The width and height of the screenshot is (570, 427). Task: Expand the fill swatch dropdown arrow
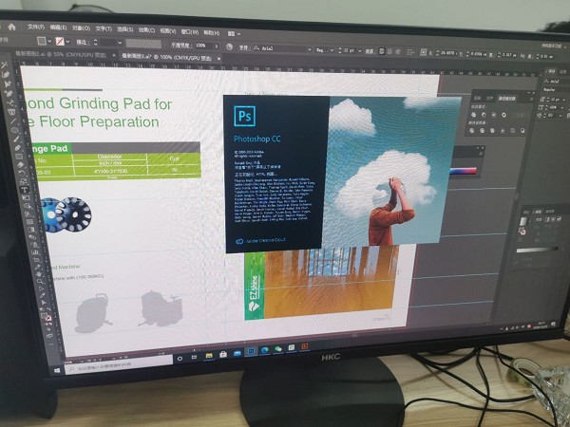pos(49,42)
